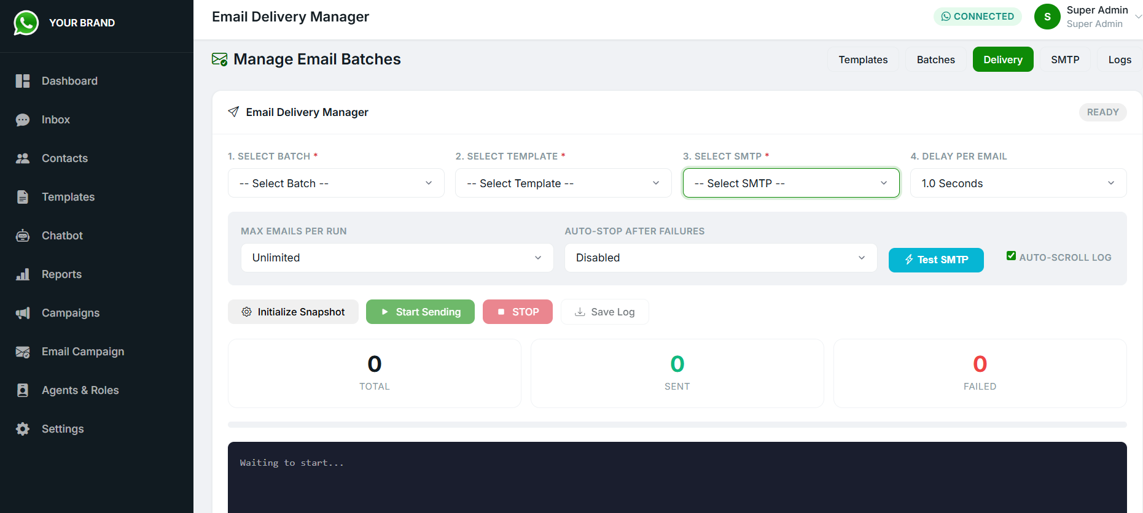Click the Reports bar chart icon

23,274
